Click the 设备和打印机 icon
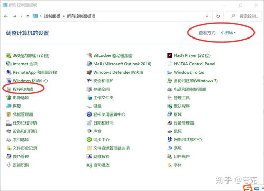This screenshot has width=264, height=191. [x=8, y=131]
